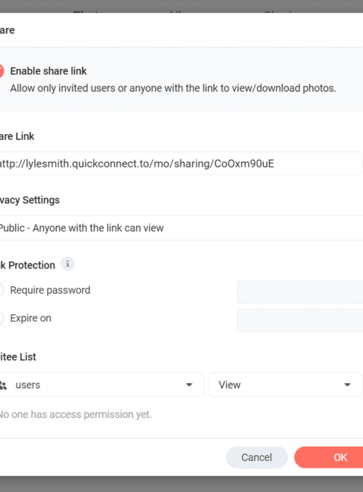Click the expiration date field
The image size is (363, 492).
pyautogui.click(x=299, y=320)
